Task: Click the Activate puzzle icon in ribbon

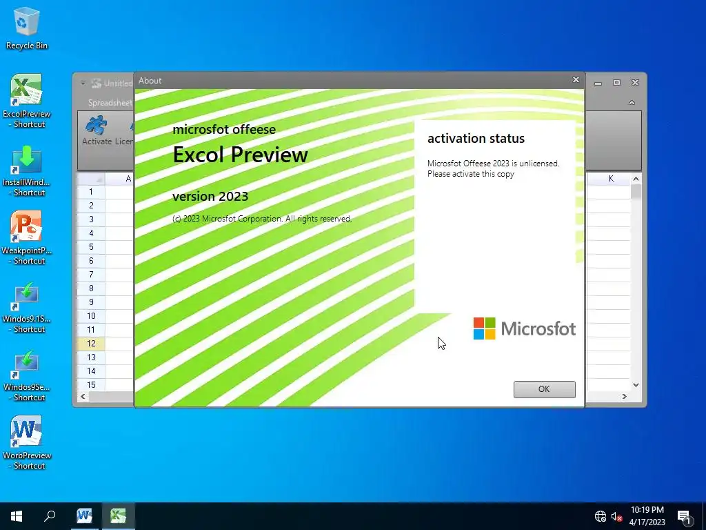Action: tap(97, 130)
